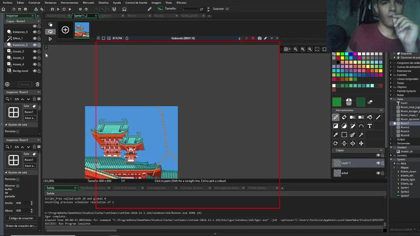Open the Compilar errores output tab
420x236 pixels.
pyautogui.click(x=192, y=188)
